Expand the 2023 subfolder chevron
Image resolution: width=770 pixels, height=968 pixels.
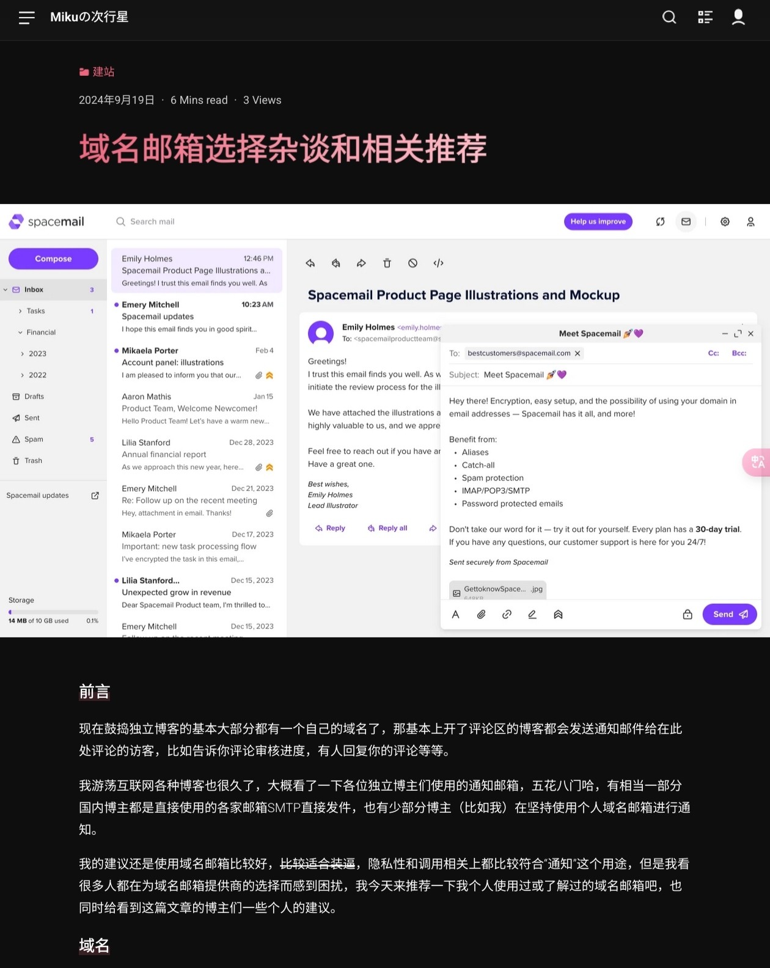pyautogui.click(x=23, y=354)
